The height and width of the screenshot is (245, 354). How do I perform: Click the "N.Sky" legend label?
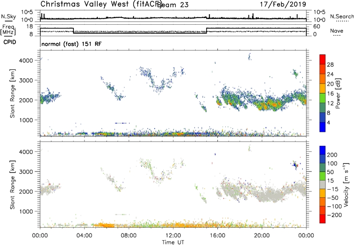8,16
